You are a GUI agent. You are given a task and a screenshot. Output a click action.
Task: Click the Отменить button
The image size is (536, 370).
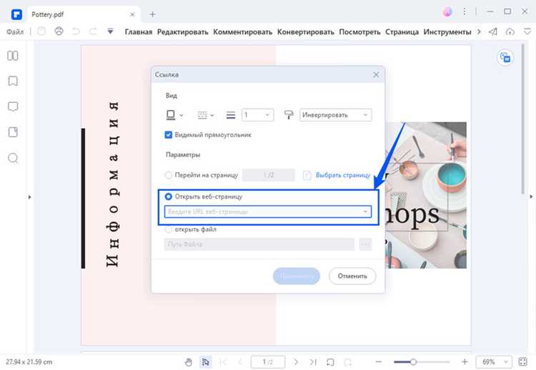352,276
